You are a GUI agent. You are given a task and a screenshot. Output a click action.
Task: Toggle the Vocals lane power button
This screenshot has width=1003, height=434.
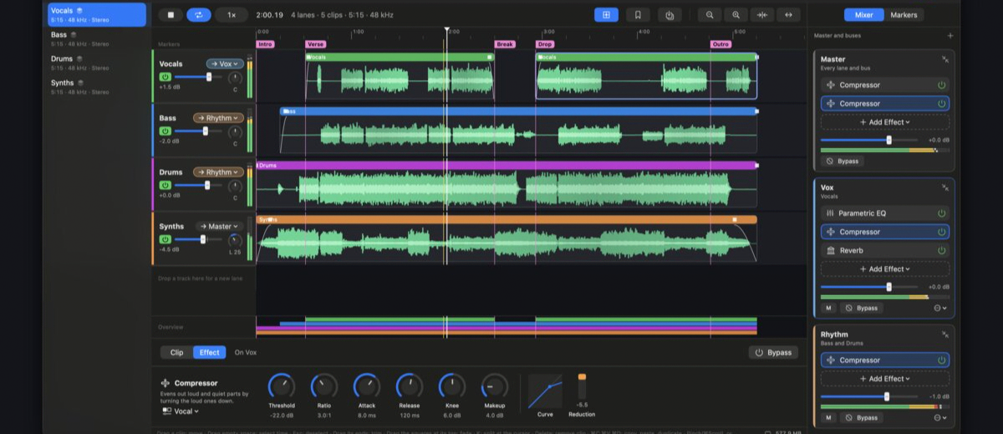(165, 77)
